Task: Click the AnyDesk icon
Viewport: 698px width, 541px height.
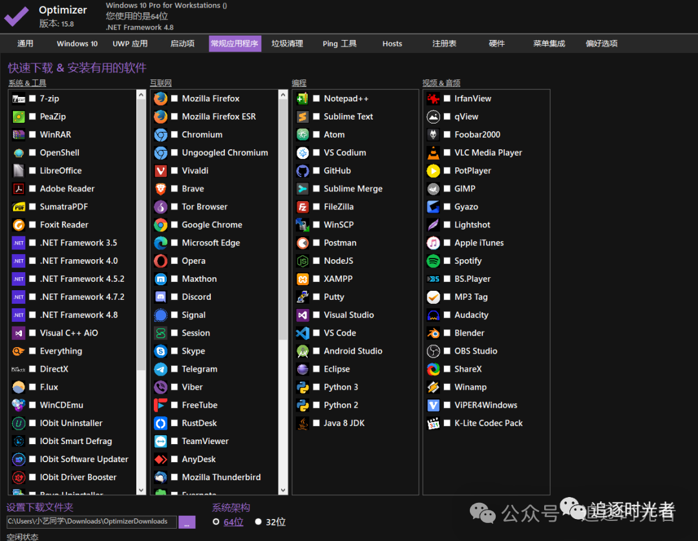Action: 161,459
